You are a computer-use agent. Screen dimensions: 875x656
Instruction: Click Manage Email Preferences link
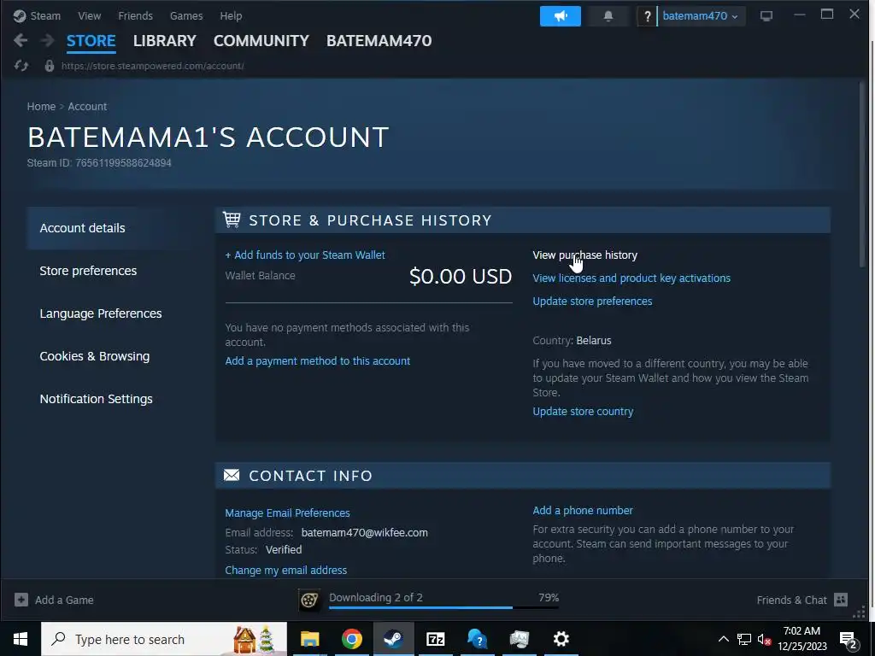(x=287, y=512)
